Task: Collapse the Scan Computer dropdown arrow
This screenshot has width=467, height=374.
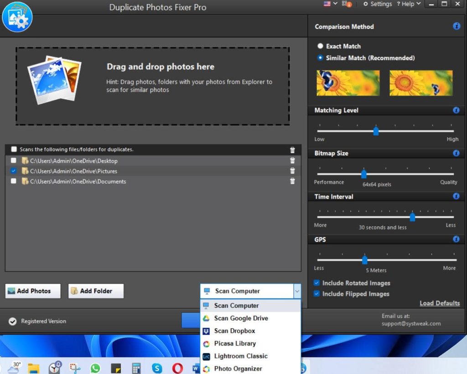Action: (297, 291)
